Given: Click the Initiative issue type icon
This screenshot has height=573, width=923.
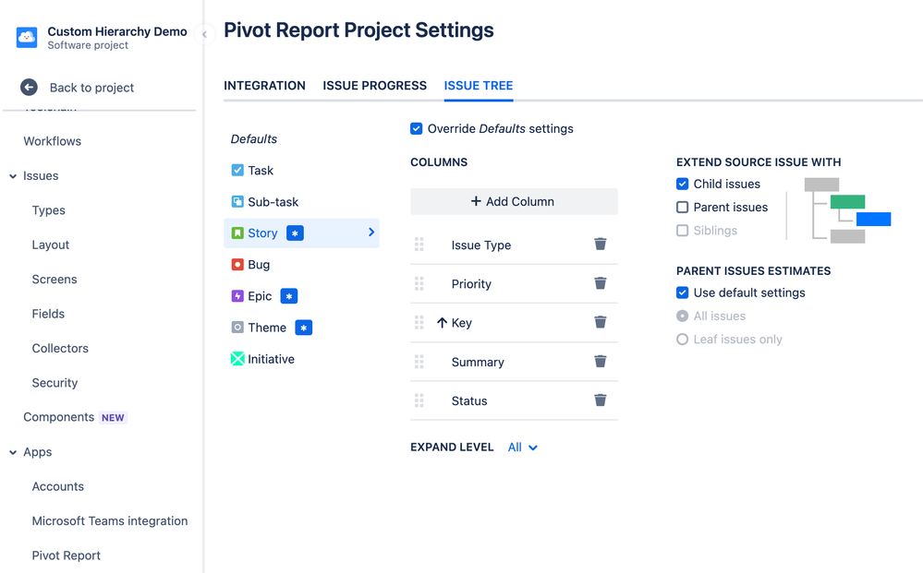Looking at the screenshot, I should coord(237,358).
